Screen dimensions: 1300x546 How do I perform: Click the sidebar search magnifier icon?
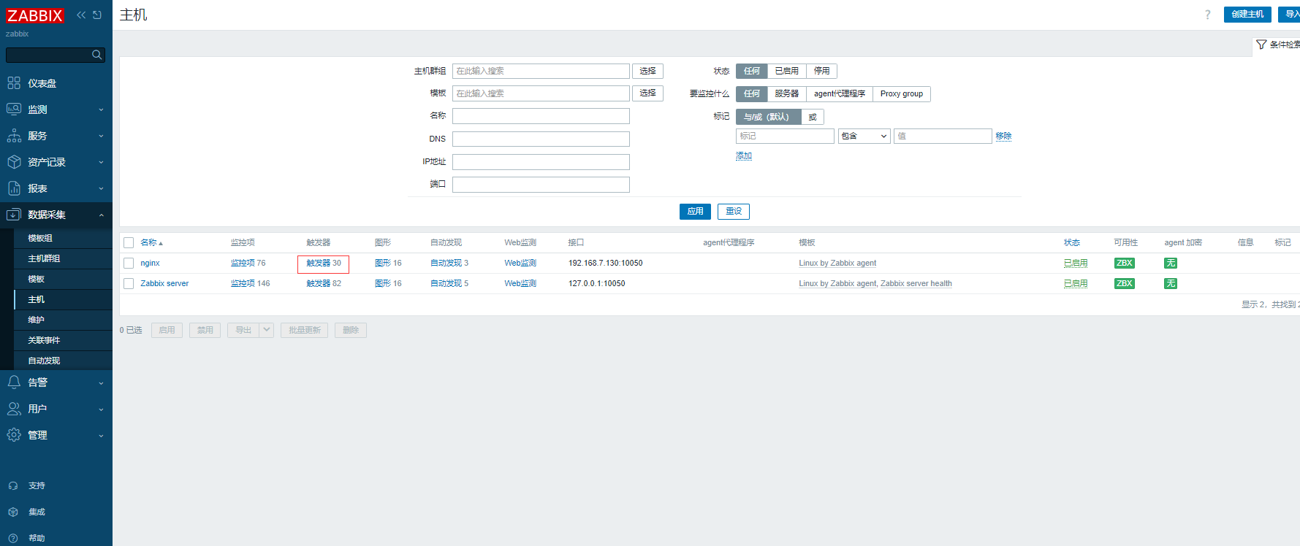(96, 55)
